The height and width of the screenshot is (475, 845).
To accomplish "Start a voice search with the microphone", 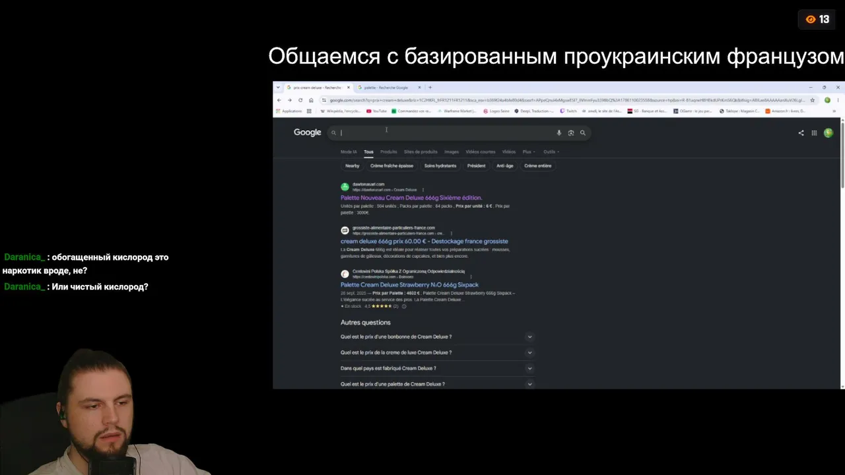I will pos(559,133).
